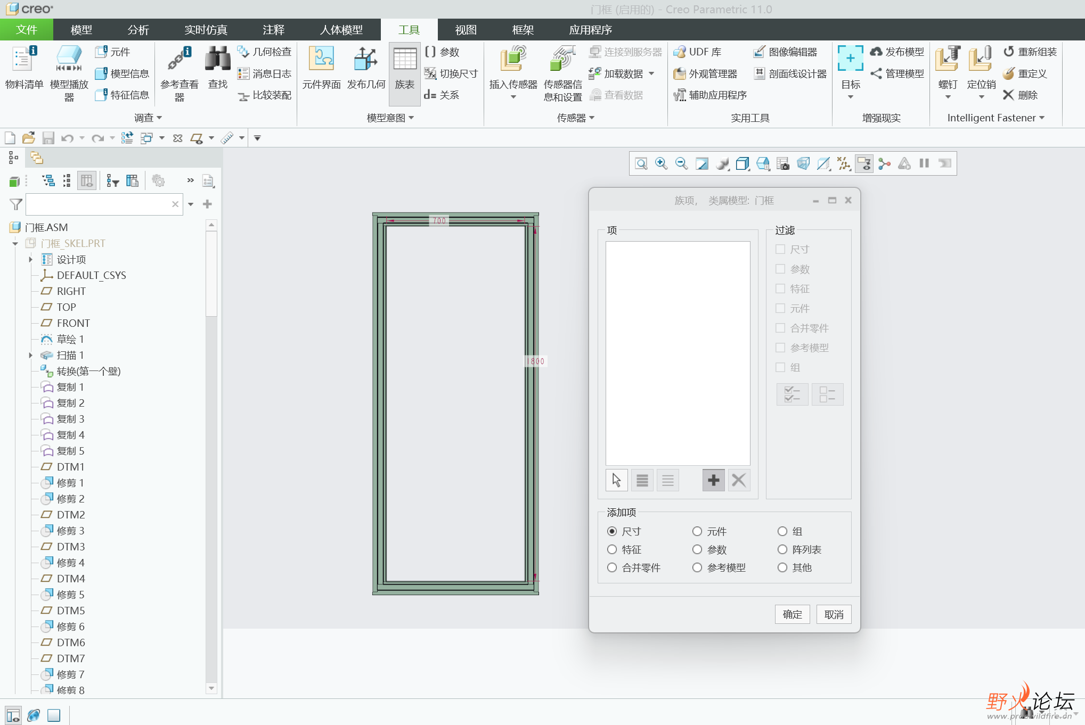Expand the 设计项 tree node
The width and height of the screenshot is (1085, 725).
[x=30, y=259]
